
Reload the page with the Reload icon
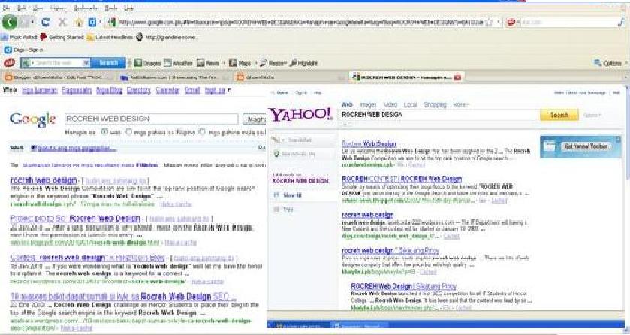pos(45,22)
